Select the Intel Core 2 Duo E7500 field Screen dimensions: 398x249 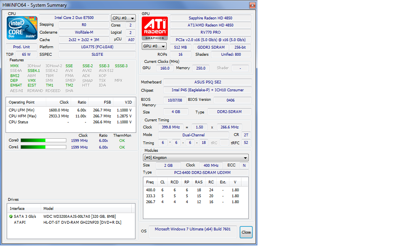[x=74, y=17]
